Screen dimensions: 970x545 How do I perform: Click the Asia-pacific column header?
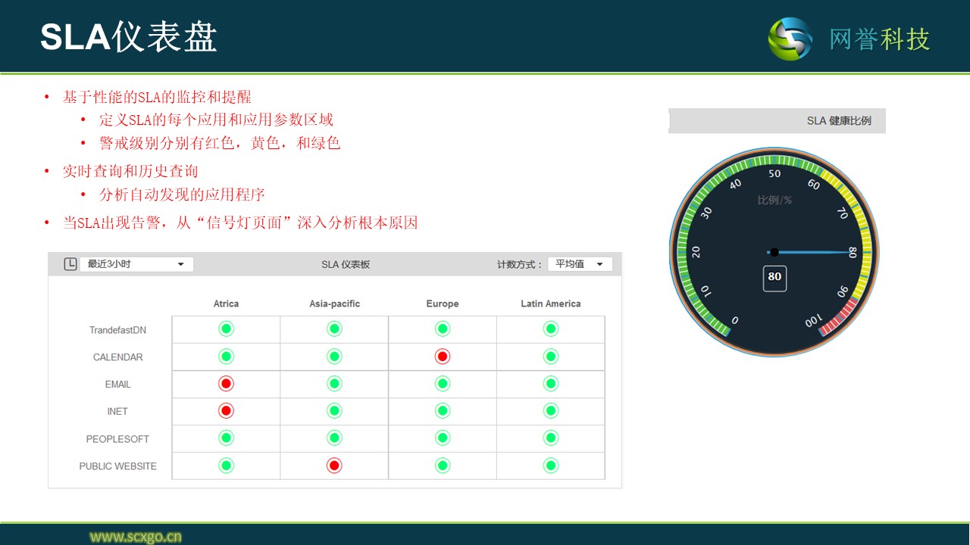[334, 304]
